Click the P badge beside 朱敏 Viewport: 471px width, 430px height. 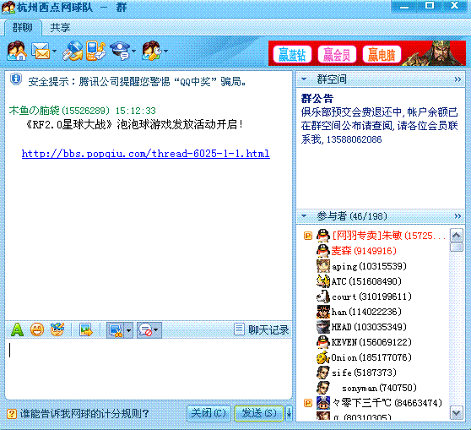click(308, 236)
